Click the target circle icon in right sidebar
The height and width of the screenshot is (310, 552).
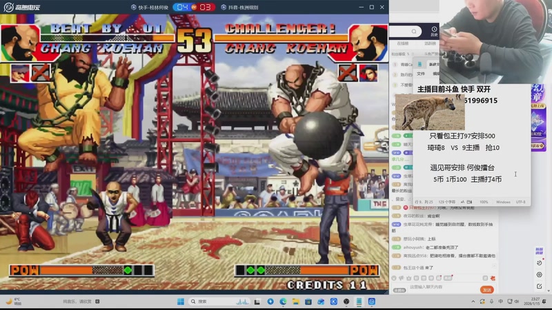(x=540, y=274)
